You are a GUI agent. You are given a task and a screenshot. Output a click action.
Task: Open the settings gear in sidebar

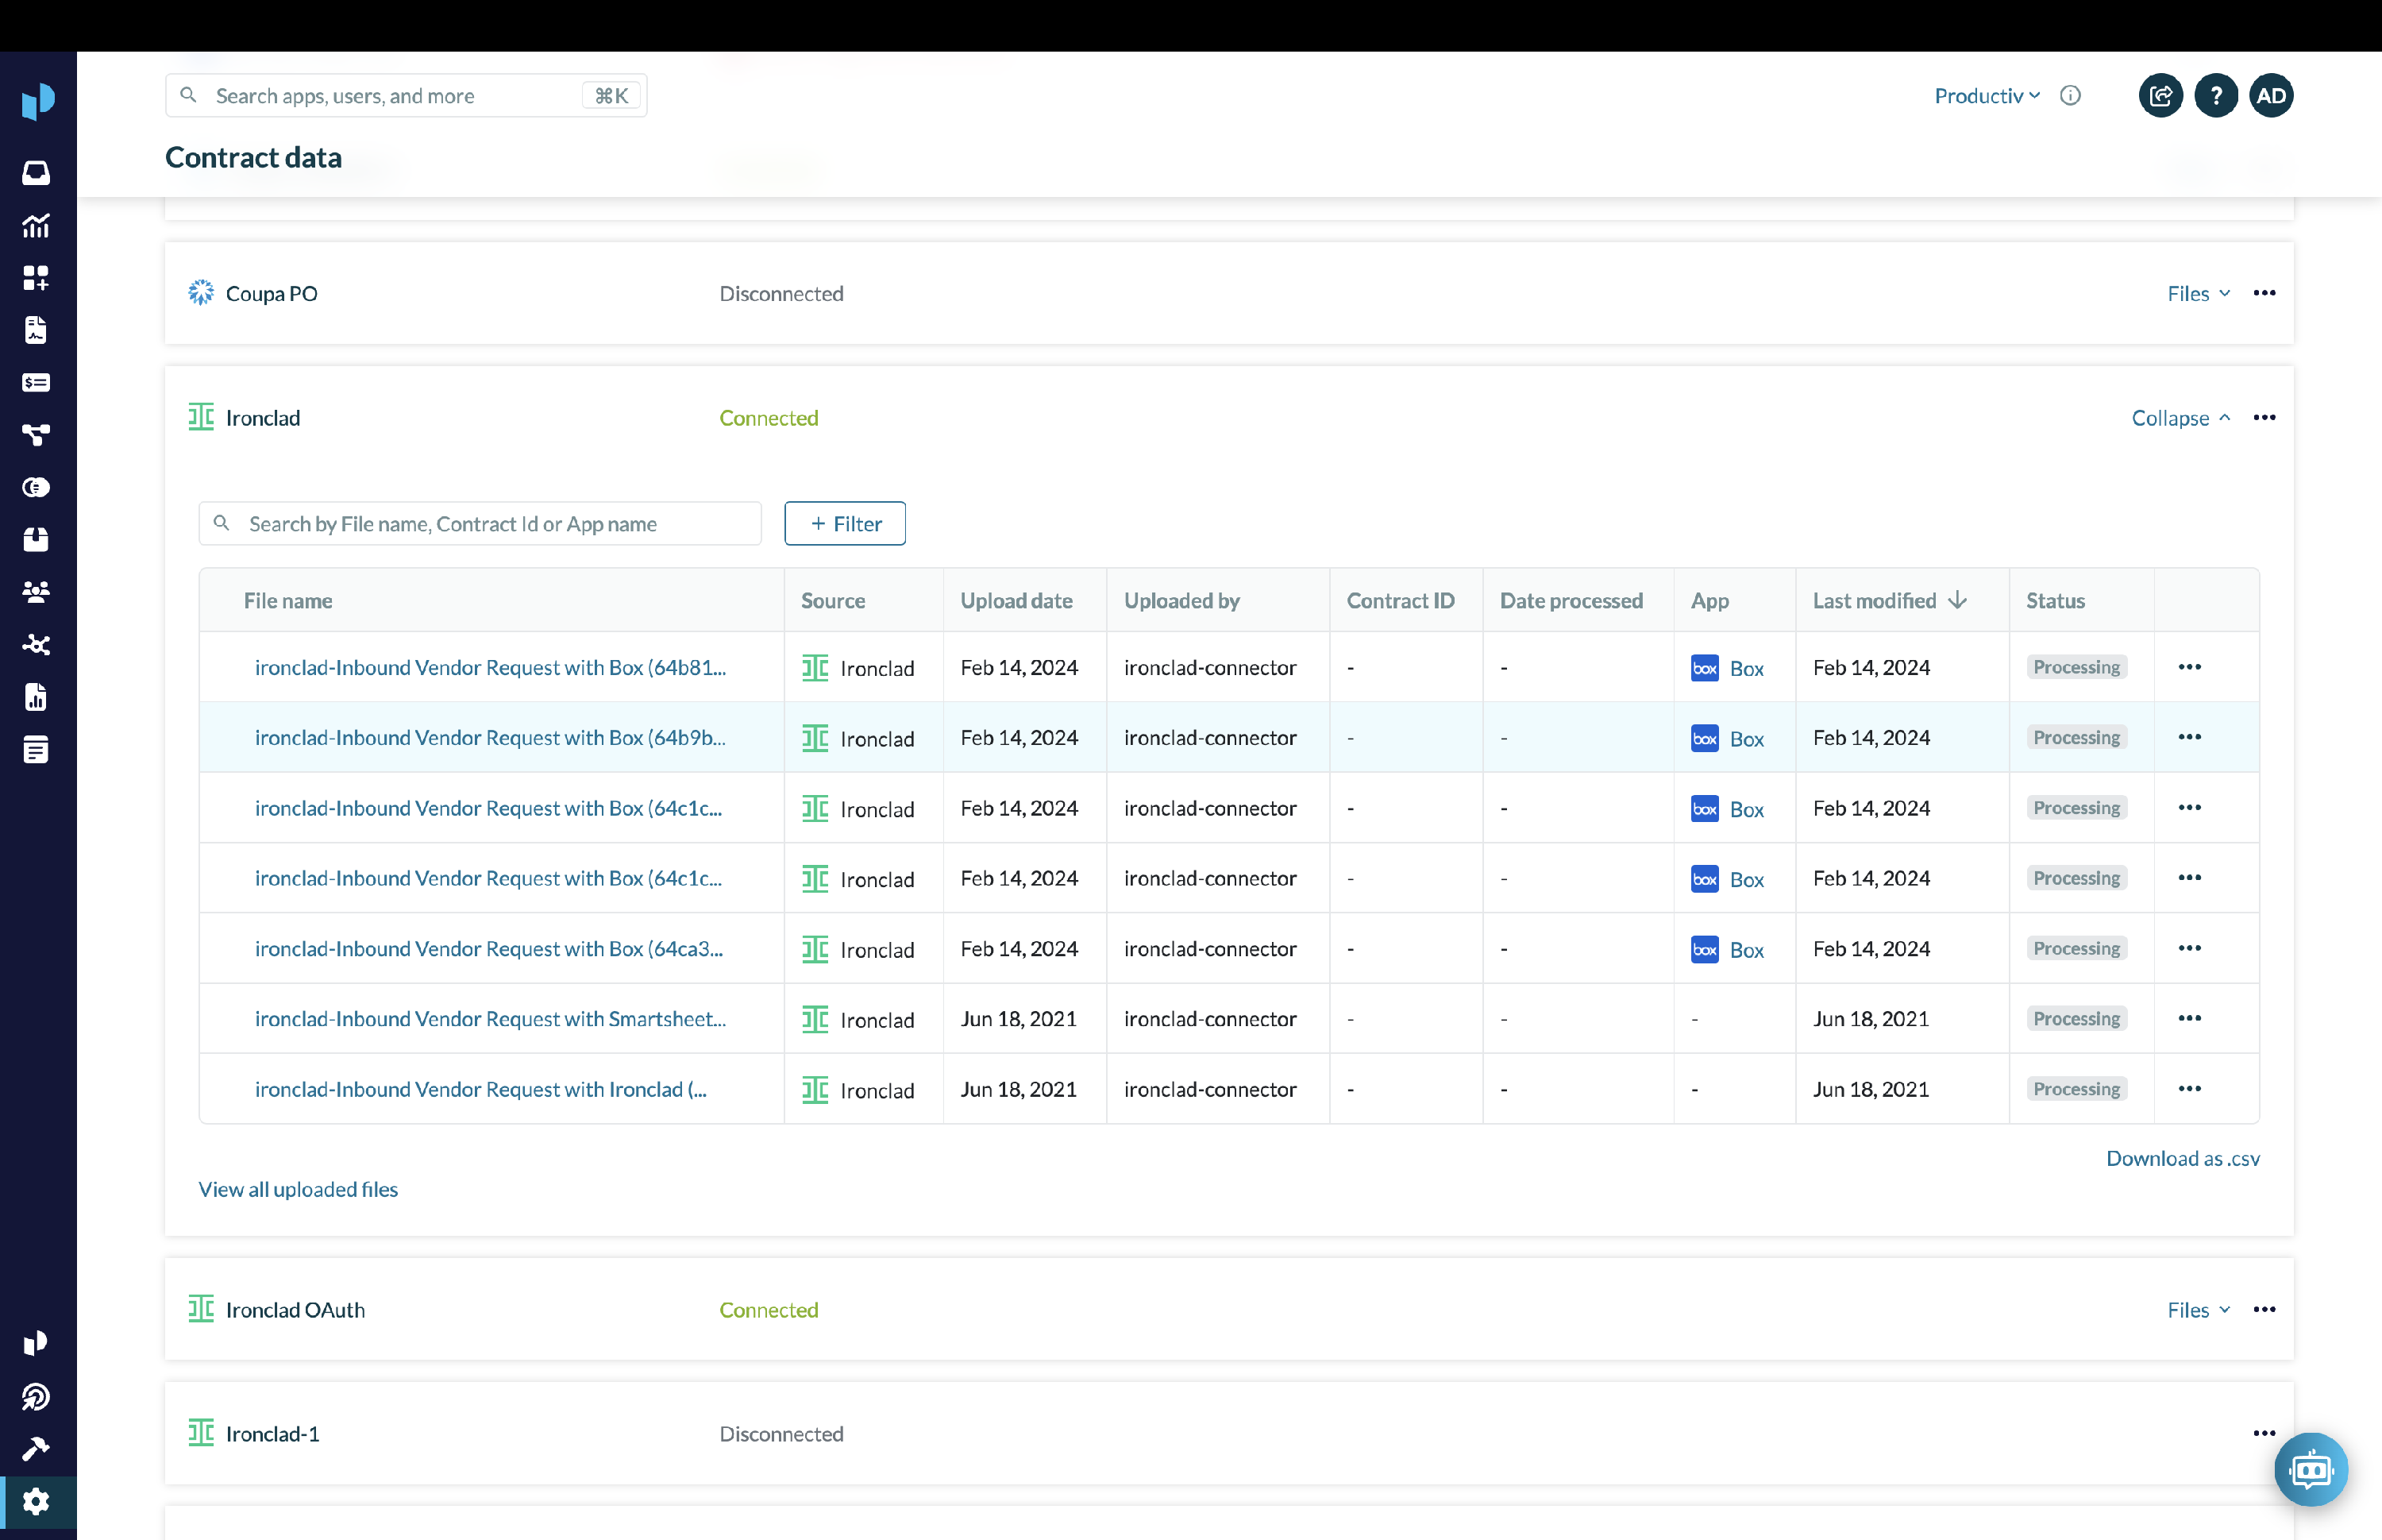(x=36, y=1500)
